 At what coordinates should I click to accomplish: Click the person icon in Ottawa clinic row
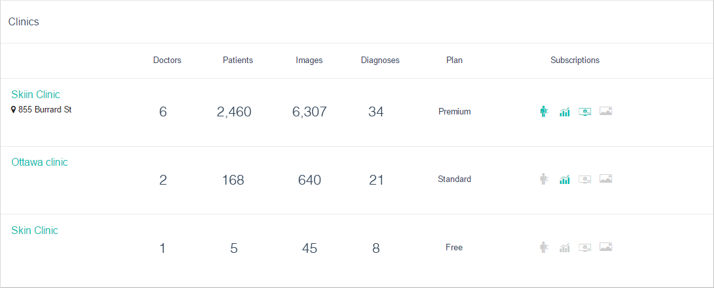pos(544,179)
